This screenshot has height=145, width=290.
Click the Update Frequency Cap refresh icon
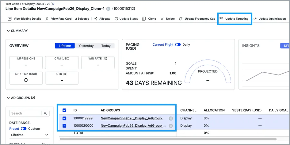(181, 19)
